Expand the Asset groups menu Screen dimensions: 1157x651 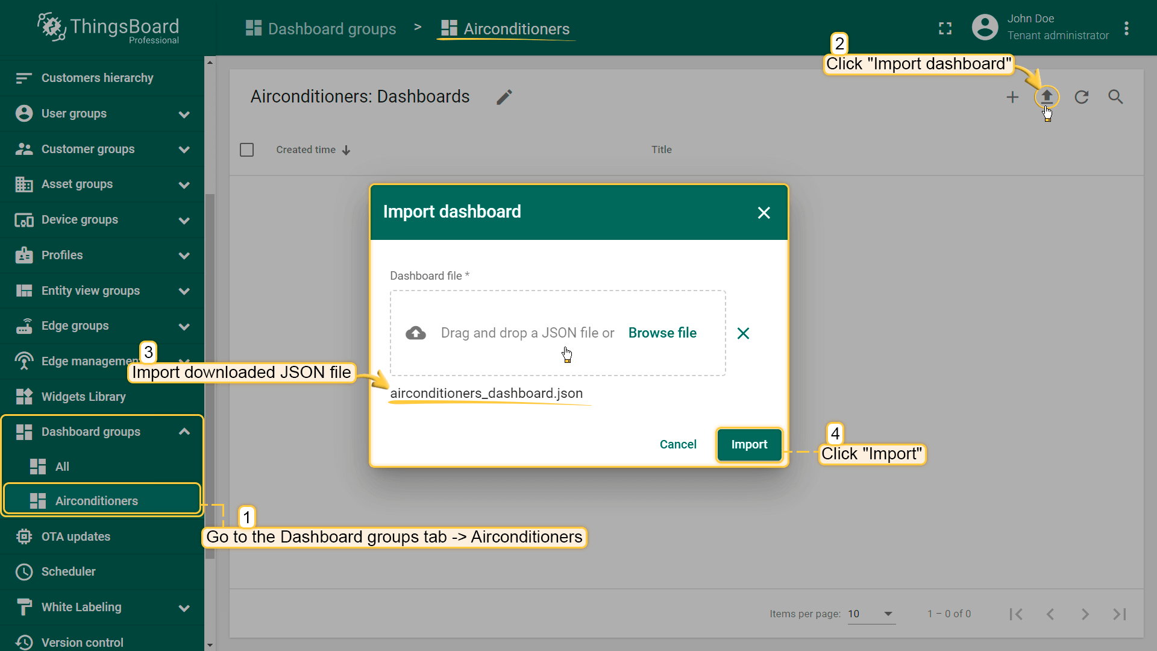[184, 185]
